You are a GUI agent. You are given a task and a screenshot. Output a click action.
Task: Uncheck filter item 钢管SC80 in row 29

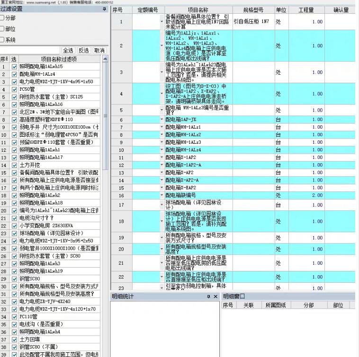[14, 279]
